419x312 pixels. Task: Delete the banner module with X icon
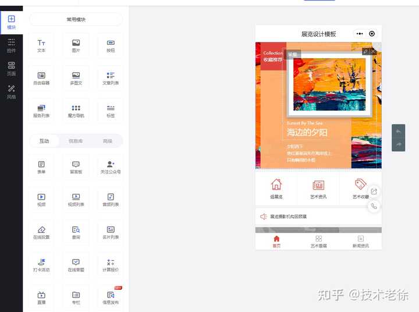pyautogui.click(x=373, y=52)
